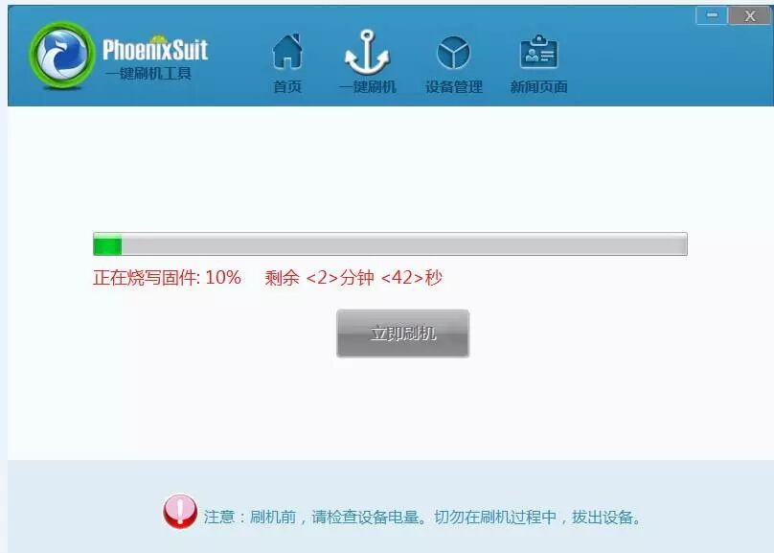The height and width of the screenshot is (553, 774).
Task: Click the PhoenixSuit title text
Action: (x=154, y=50)
